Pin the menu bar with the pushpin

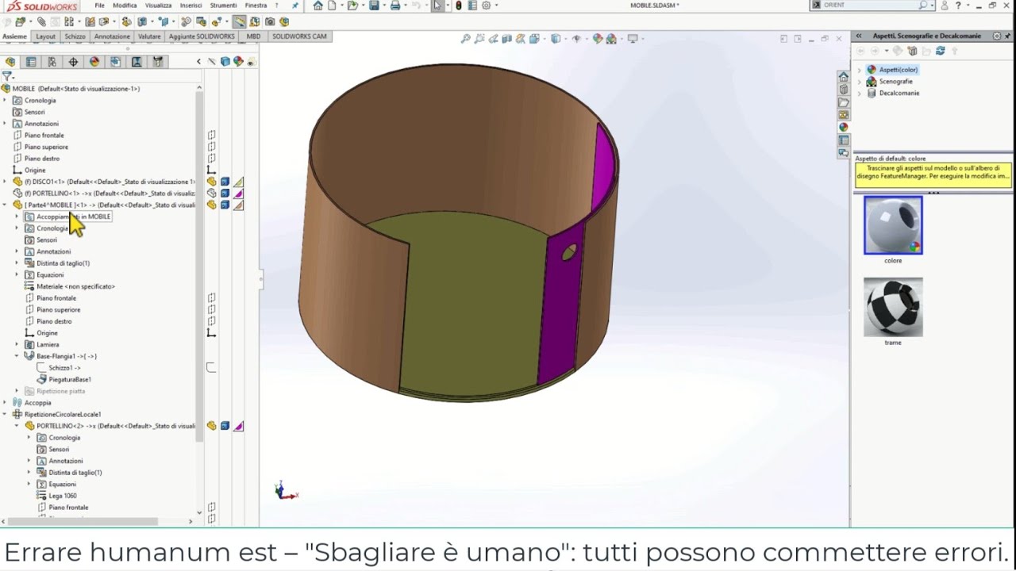tap(295, 6)
